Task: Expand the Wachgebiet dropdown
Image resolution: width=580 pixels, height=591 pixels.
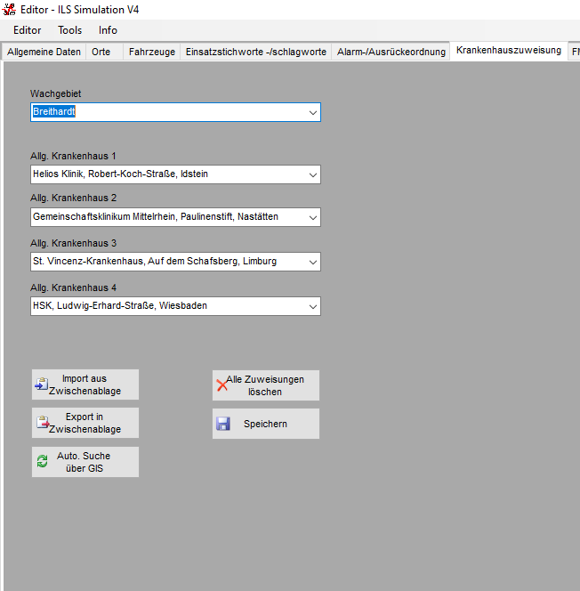Action: coord(312,112)
